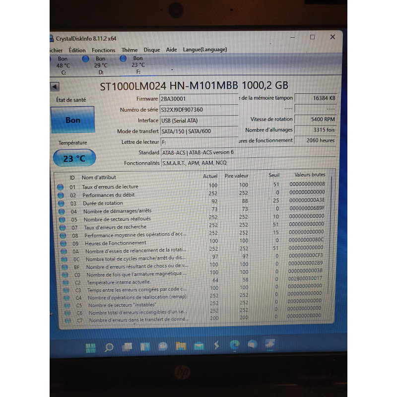397x397 pixels.
Task: Click the 23 °C temperature button
Action: [x=74, y=159]
